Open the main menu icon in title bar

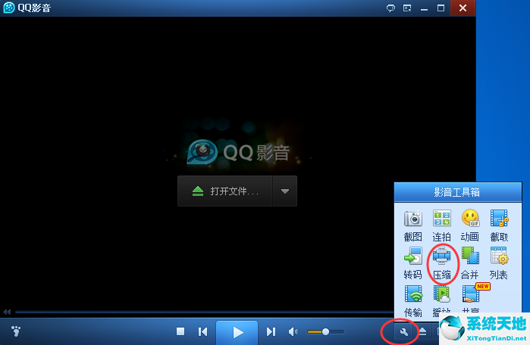coord(407,8)
